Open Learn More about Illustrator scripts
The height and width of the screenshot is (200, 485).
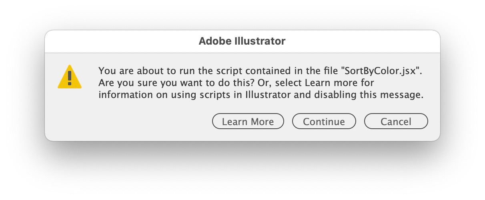click(x=248, y=122)
